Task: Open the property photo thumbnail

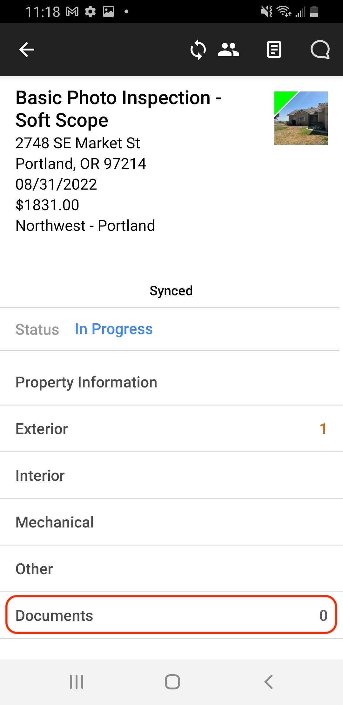Action: point(301,118)
